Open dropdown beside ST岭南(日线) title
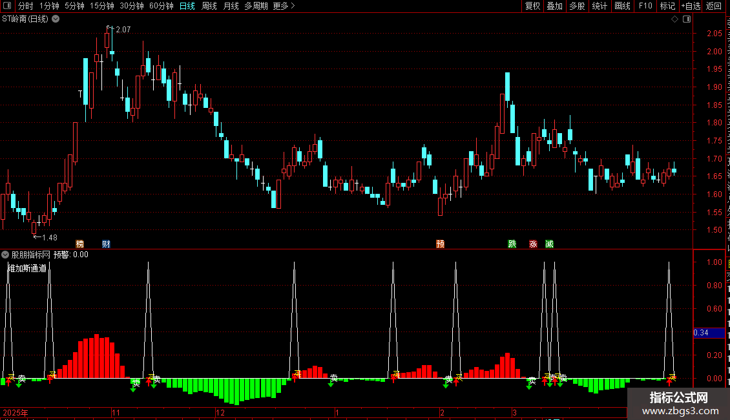 point(56,19)
